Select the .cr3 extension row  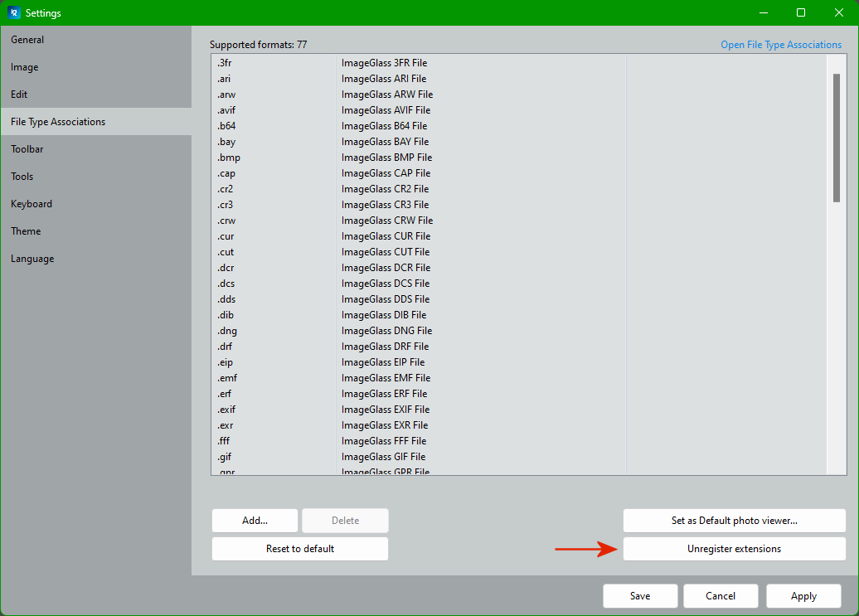click(518, 205)
